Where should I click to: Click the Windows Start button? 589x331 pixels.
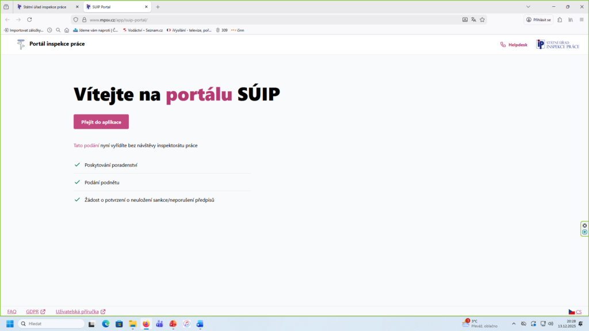pyautogui.click(x=10, y=324)
